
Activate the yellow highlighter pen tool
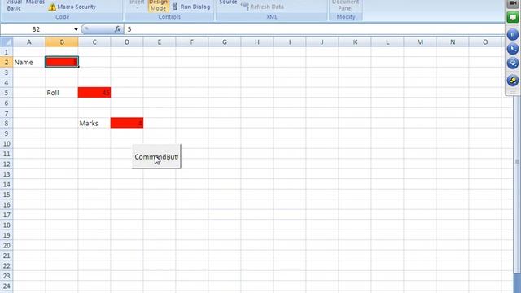(513, 80)
